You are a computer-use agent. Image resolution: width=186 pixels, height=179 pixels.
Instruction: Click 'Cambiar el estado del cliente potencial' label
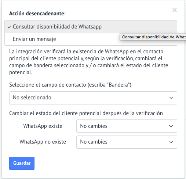point(86,113)
